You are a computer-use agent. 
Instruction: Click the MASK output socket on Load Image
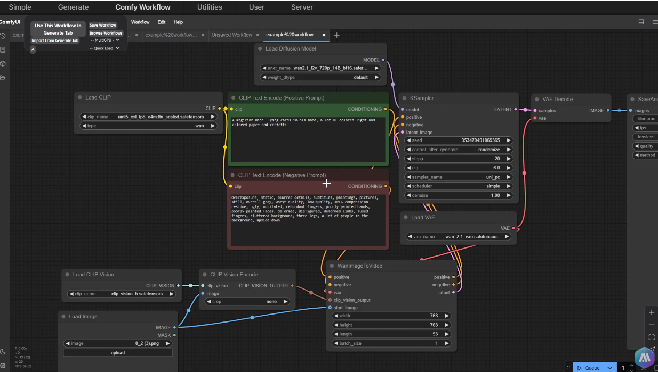click(174, 335)
